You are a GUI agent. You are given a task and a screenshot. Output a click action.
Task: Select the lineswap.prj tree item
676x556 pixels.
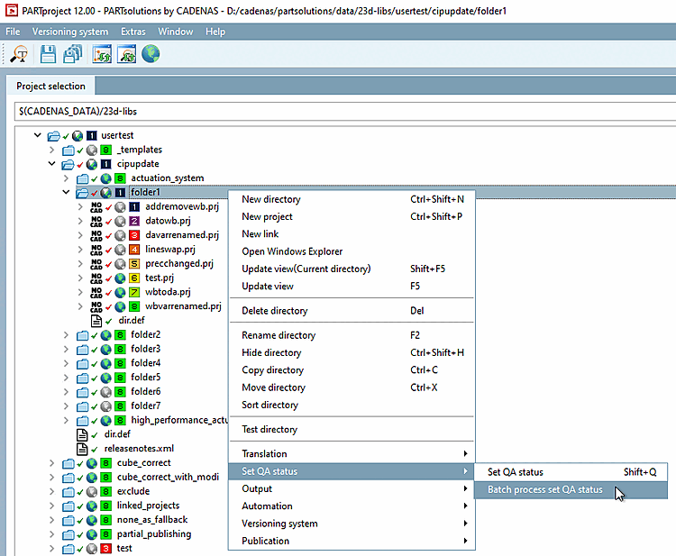[169, 250]
